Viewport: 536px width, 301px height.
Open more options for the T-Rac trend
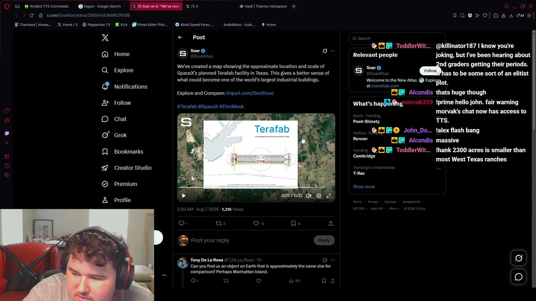pos(438,169)
